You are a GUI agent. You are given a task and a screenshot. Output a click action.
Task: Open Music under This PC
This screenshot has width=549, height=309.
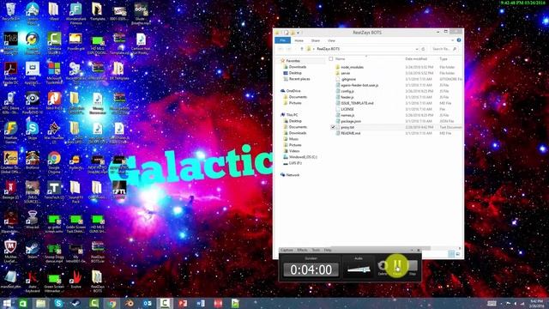(x=293, y=139)
